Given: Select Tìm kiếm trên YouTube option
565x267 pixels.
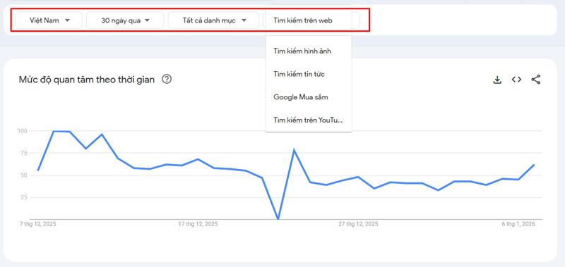Looking at the screenshot, I should pos(309,120).
